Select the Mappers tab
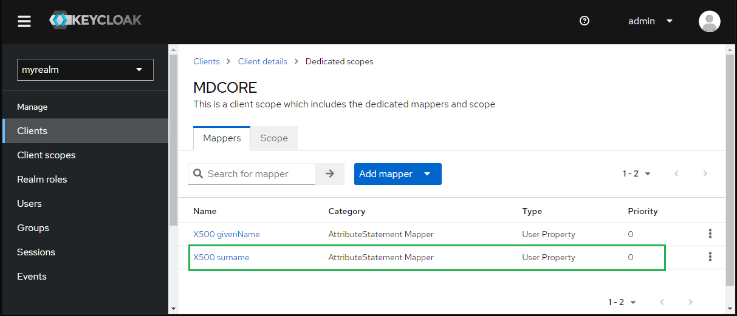Viewport: 737px width, 316px height. (x=222, y=138)
